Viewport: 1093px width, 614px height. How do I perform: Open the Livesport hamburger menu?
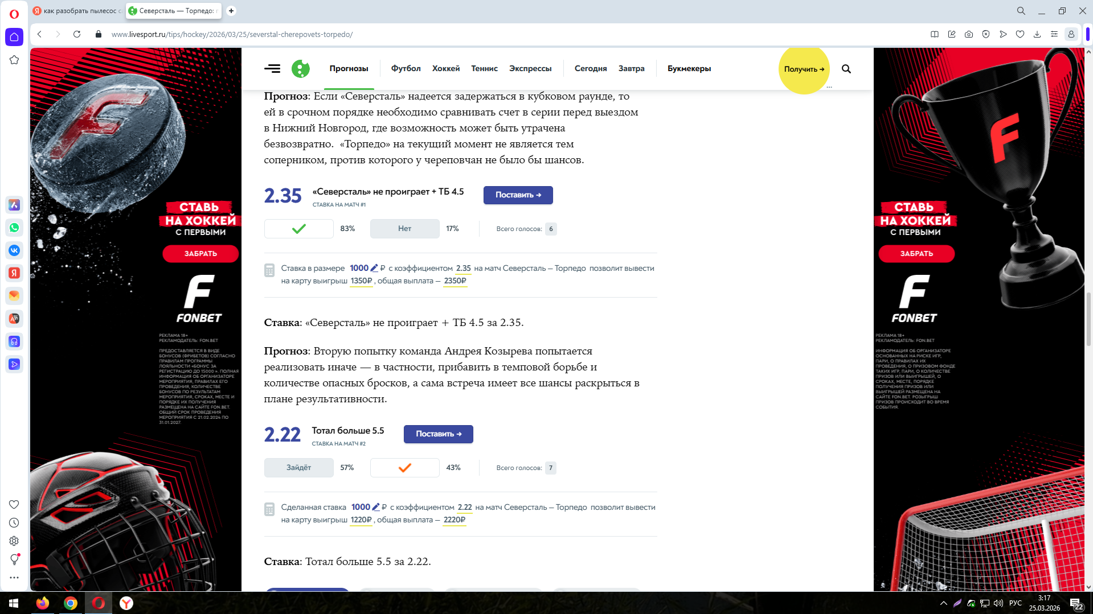272,69
